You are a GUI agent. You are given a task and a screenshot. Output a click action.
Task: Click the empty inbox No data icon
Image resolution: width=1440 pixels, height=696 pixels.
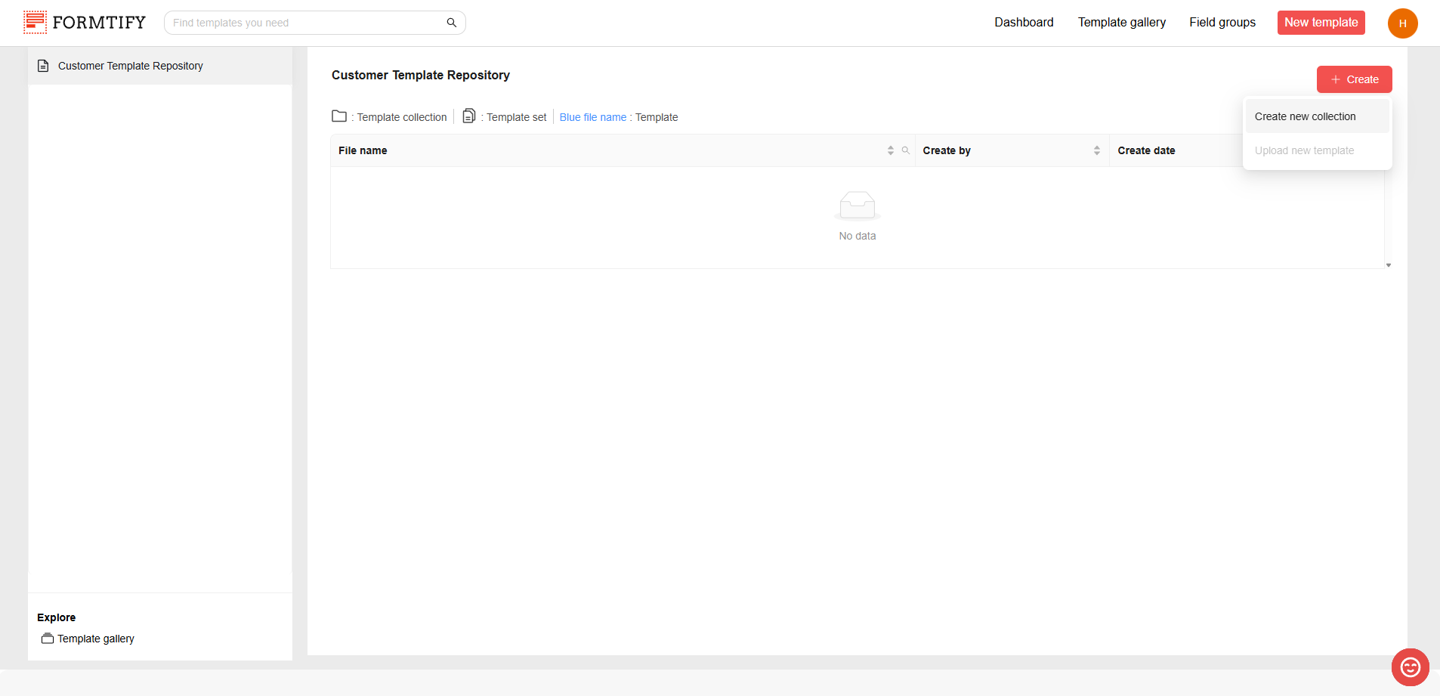pos(857,206)
